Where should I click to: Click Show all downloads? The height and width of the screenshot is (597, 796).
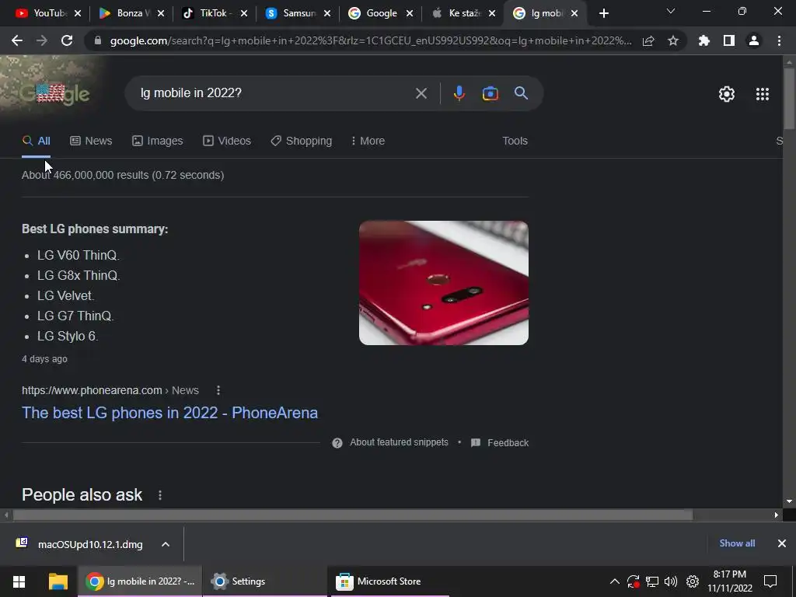tap(737, 543)
